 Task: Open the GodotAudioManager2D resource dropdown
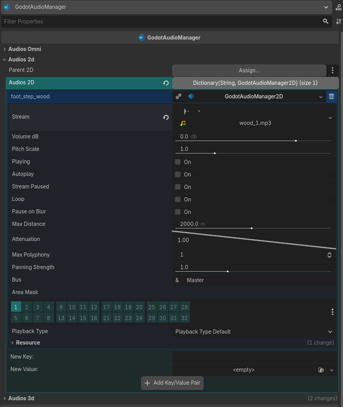321,97
